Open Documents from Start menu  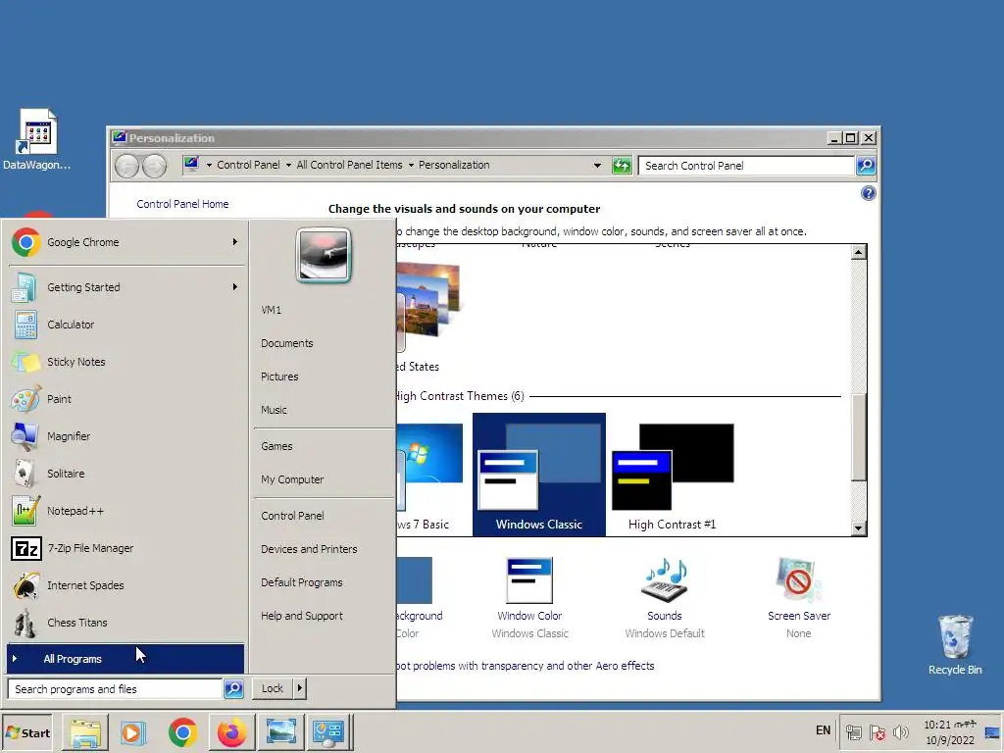[x=287, y=343]
